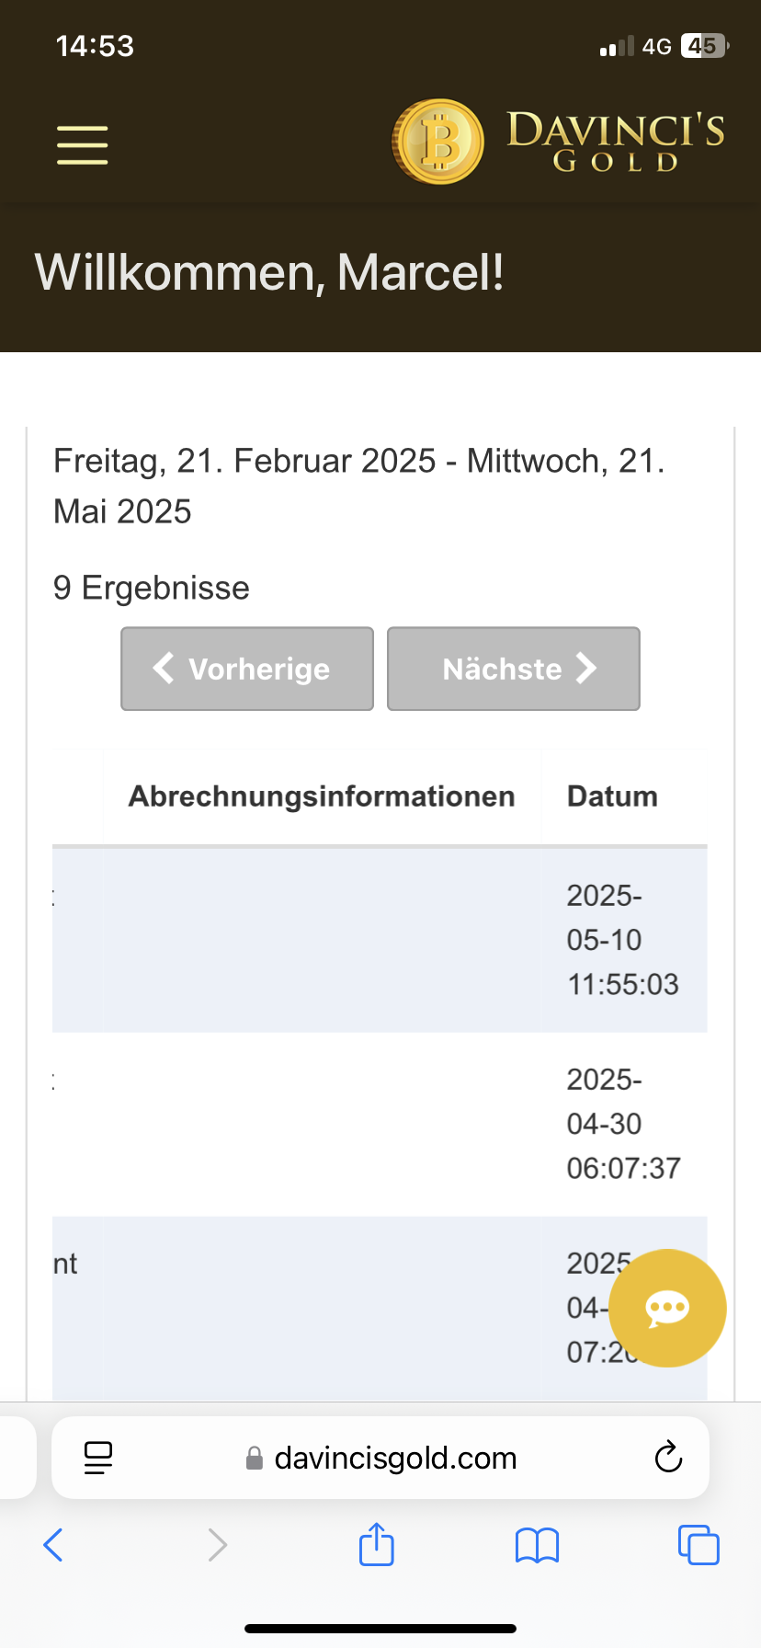The width and height of the screenshot is (761, 1648).
Task: Go back with Safari back arrow
Action: tap(53, 1545)
